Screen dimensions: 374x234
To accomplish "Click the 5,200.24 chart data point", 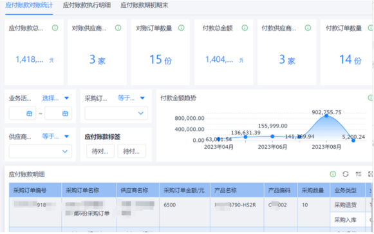I will pos(353,141).
